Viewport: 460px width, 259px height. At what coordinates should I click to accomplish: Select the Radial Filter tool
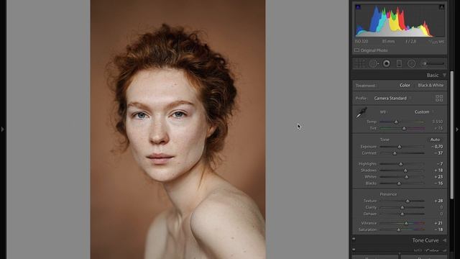click(412, 63)
